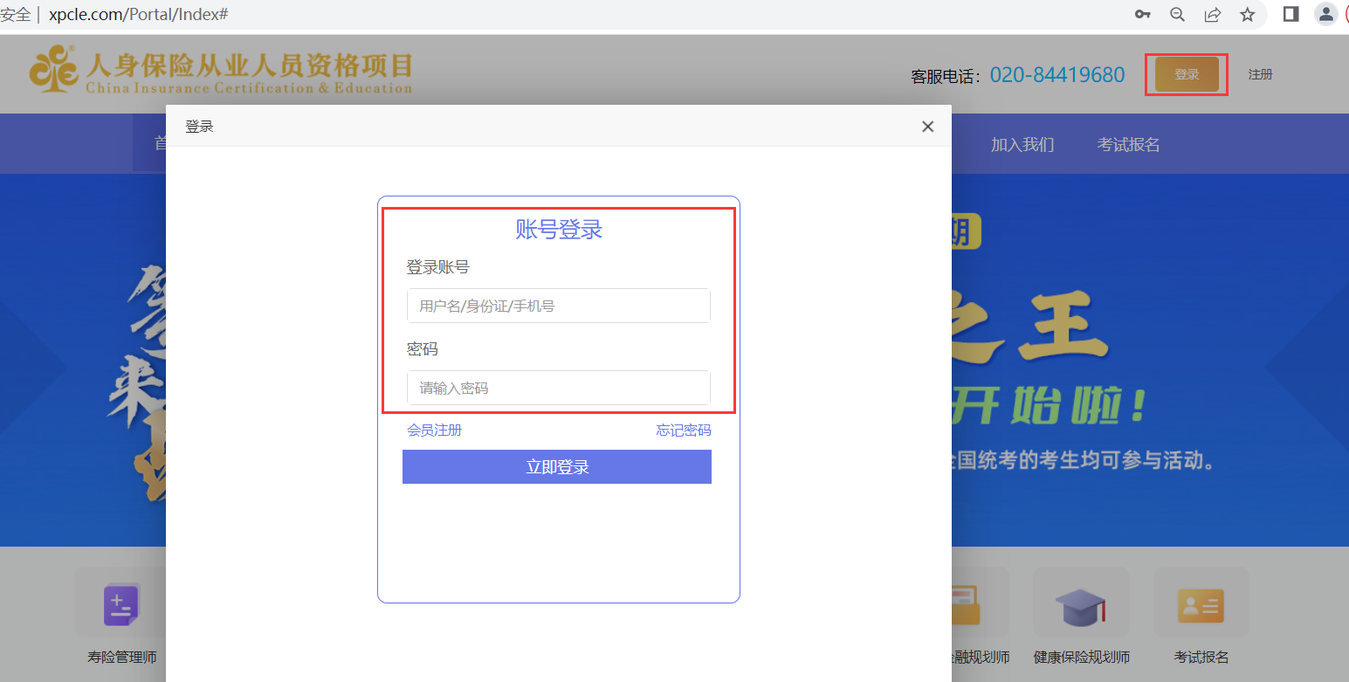Click the 立即登录 login button

[557, 466]
